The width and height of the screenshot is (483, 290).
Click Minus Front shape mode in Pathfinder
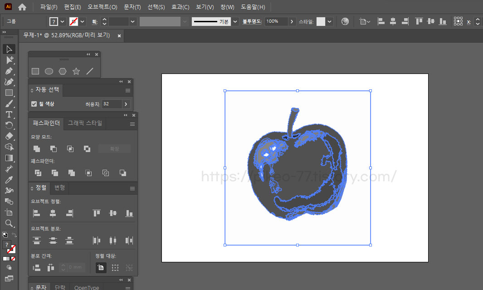coord(54,149)
